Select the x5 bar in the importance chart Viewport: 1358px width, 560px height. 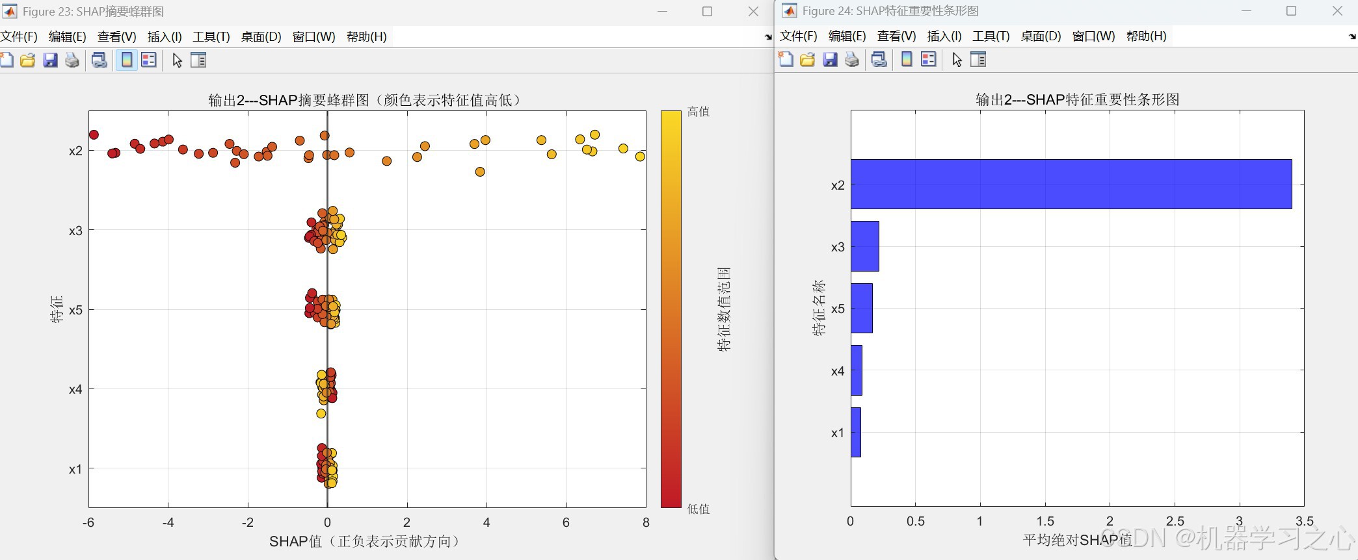tap(862, 308)
